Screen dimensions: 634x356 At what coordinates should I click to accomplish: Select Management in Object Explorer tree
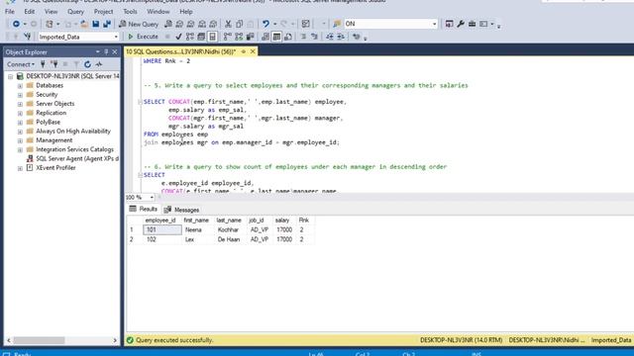(x=54, y=140)
